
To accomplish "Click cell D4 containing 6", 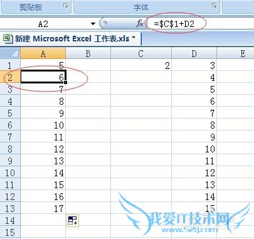I will point(194,100).
